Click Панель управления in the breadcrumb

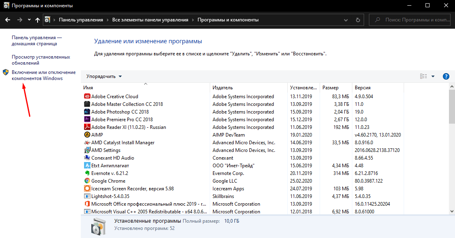coord(81,20)
